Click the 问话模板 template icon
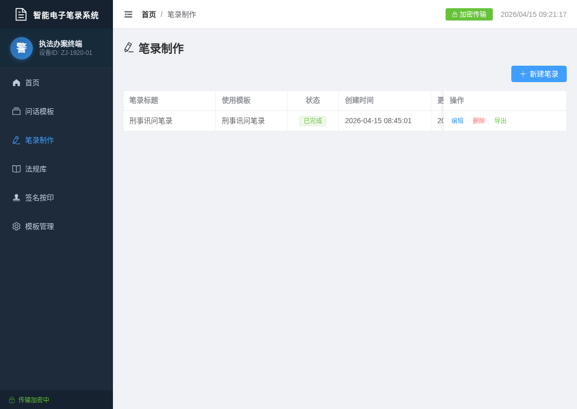The width and height of the screenshot is (577, 409). point(16,111)
